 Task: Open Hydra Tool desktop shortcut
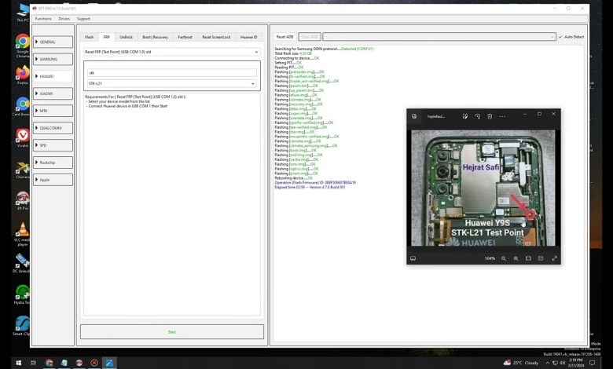click(x=22, y=295)
